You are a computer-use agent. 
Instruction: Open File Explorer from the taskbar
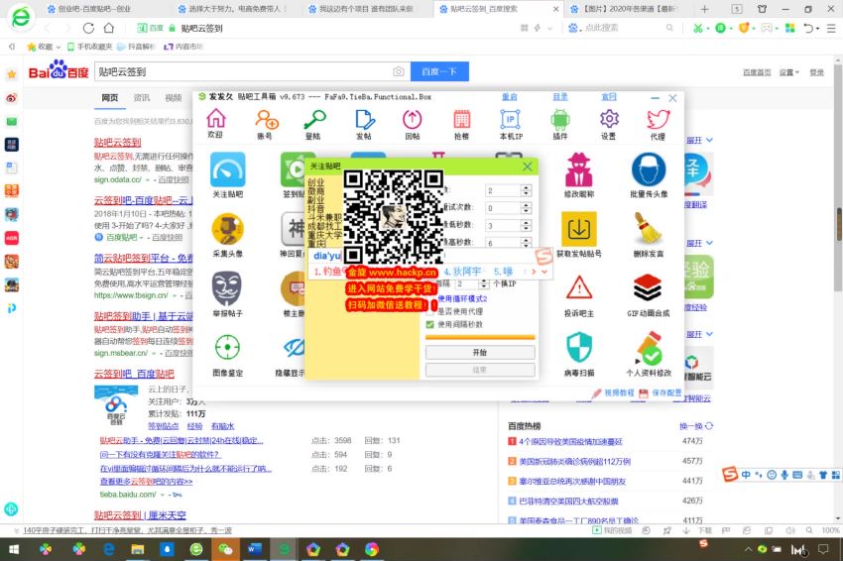138,549
